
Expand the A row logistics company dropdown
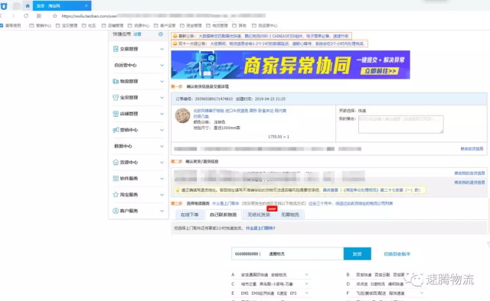tap(306, 274)
